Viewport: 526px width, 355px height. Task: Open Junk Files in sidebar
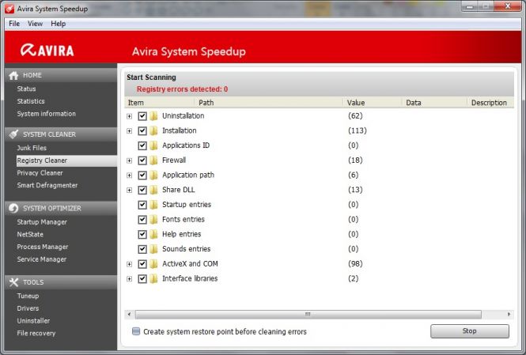32,148
